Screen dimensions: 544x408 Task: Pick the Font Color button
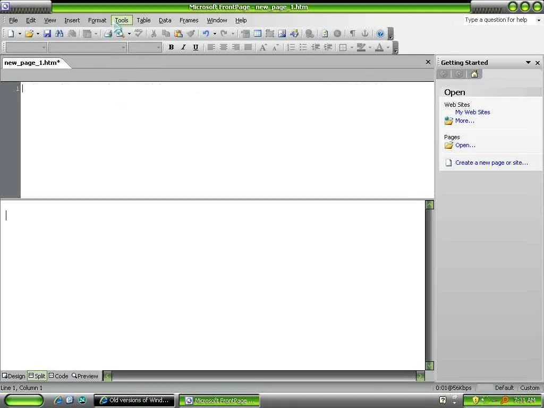point(379,47)
